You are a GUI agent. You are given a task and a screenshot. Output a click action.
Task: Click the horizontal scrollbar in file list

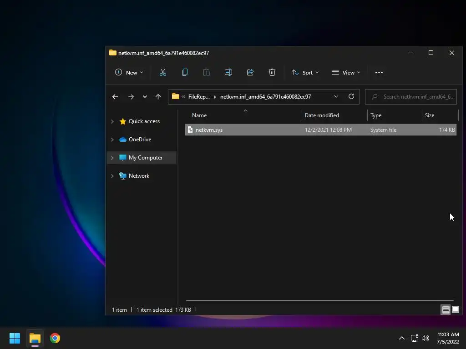pyautogui.click(x=320, y=301)
